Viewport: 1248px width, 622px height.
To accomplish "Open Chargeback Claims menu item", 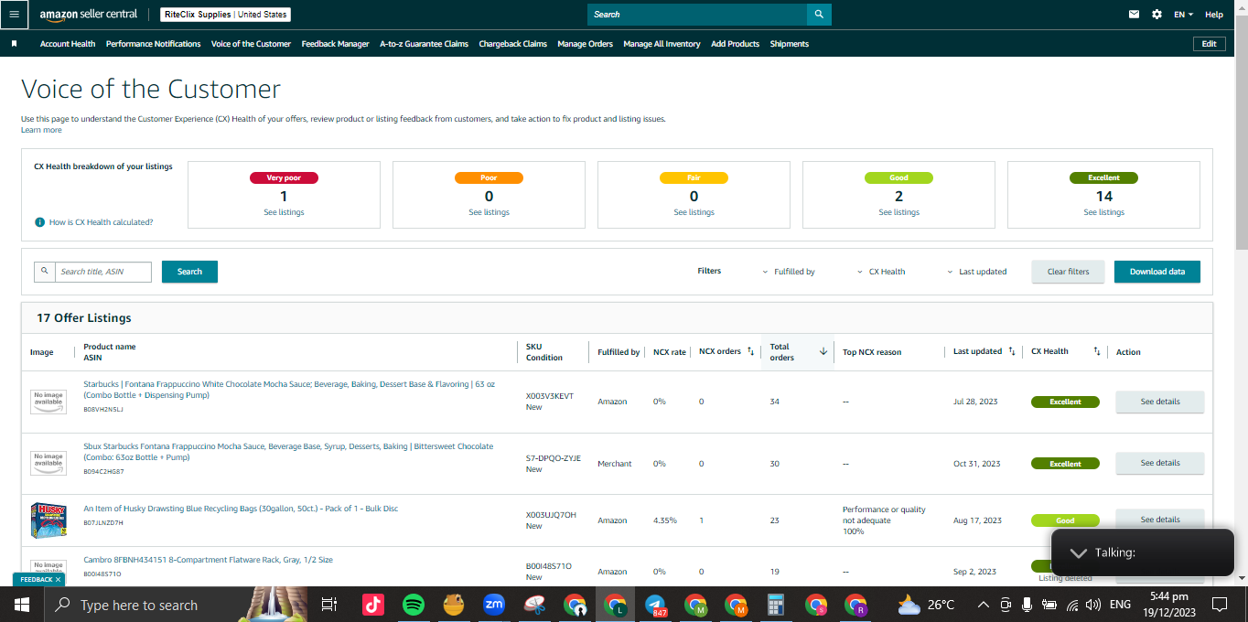I will (x=513, y=44).
